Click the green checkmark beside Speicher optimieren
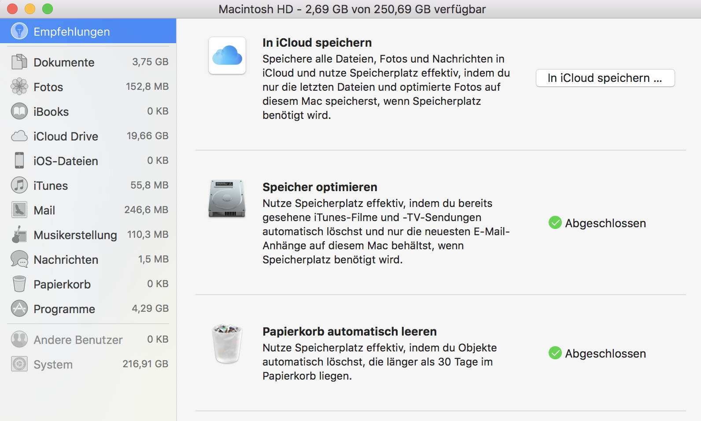The height and width of the screenshot is (421, 701). (x=555, y=223)
